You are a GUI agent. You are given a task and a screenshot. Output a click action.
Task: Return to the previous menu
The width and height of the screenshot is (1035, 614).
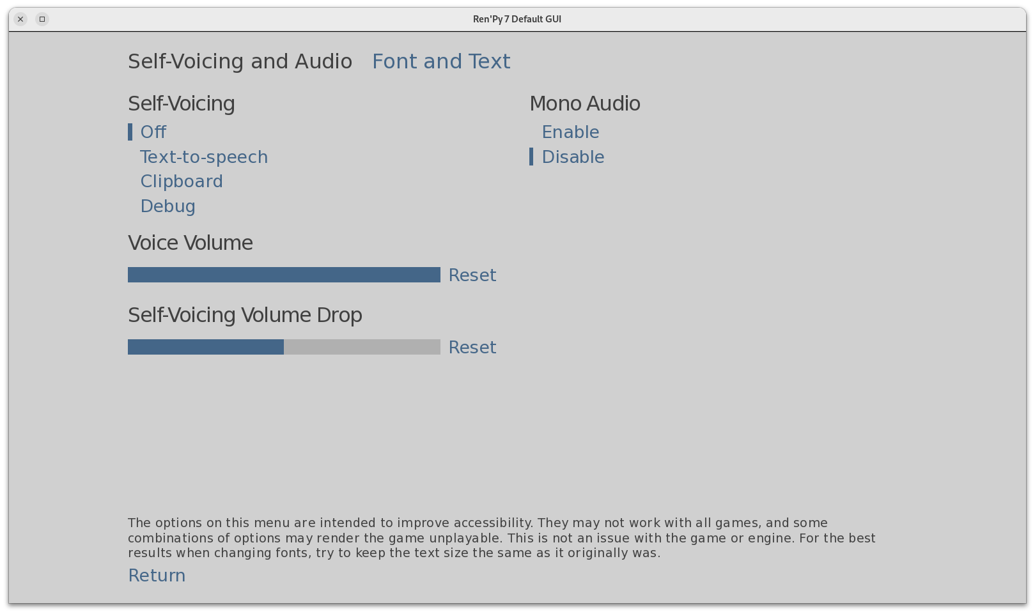pyautogui.click(x=157, y=576)
